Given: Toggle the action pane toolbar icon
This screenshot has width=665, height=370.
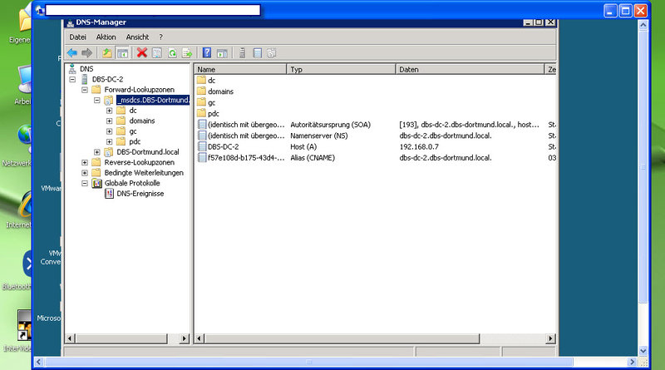Looking at the screenshot, I should click(x=222, y=53).
